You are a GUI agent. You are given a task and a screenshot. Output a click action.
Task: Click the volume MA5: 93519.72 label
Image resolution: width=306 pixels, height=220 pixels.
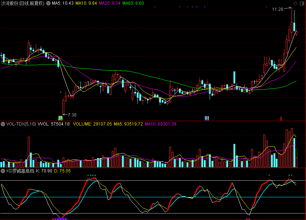[x=128, y=124]
